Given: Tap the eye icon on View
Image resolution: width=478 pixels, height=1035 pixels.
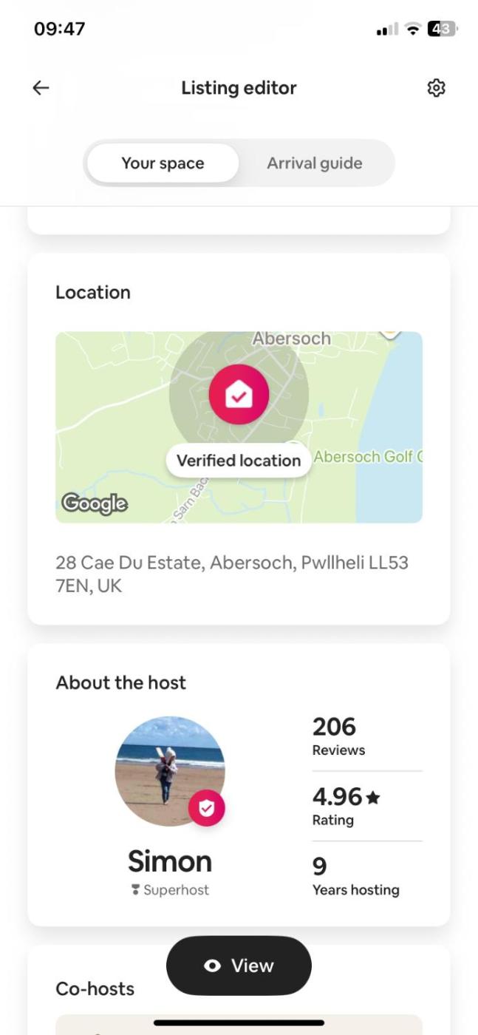Looking at the screenshot, I should coord(213,966).
